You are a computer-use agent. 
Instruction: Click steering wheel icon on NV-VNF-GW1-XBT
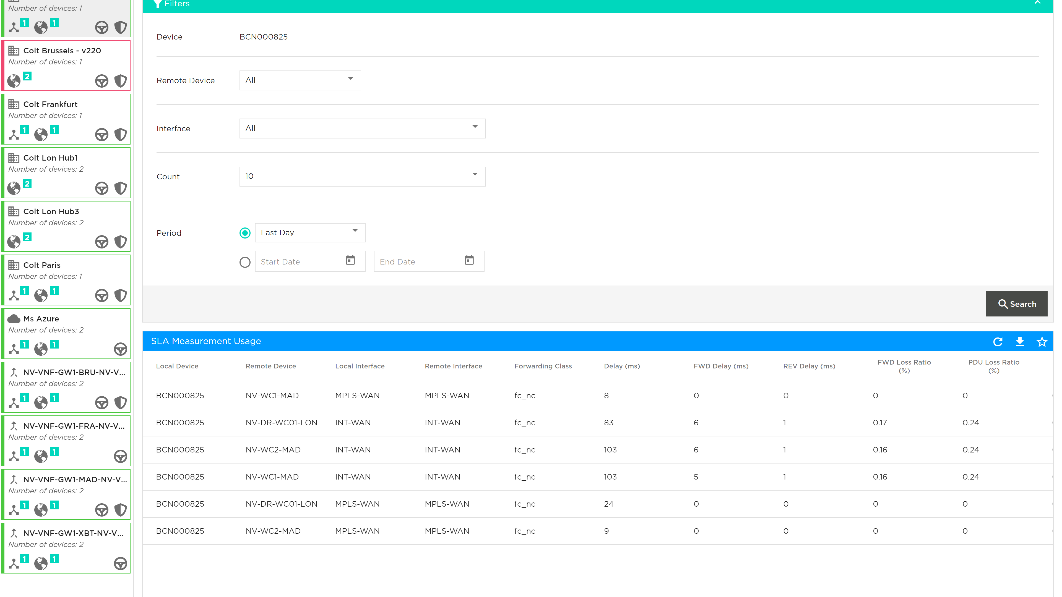pyautogui.click(x=120, y=563)
